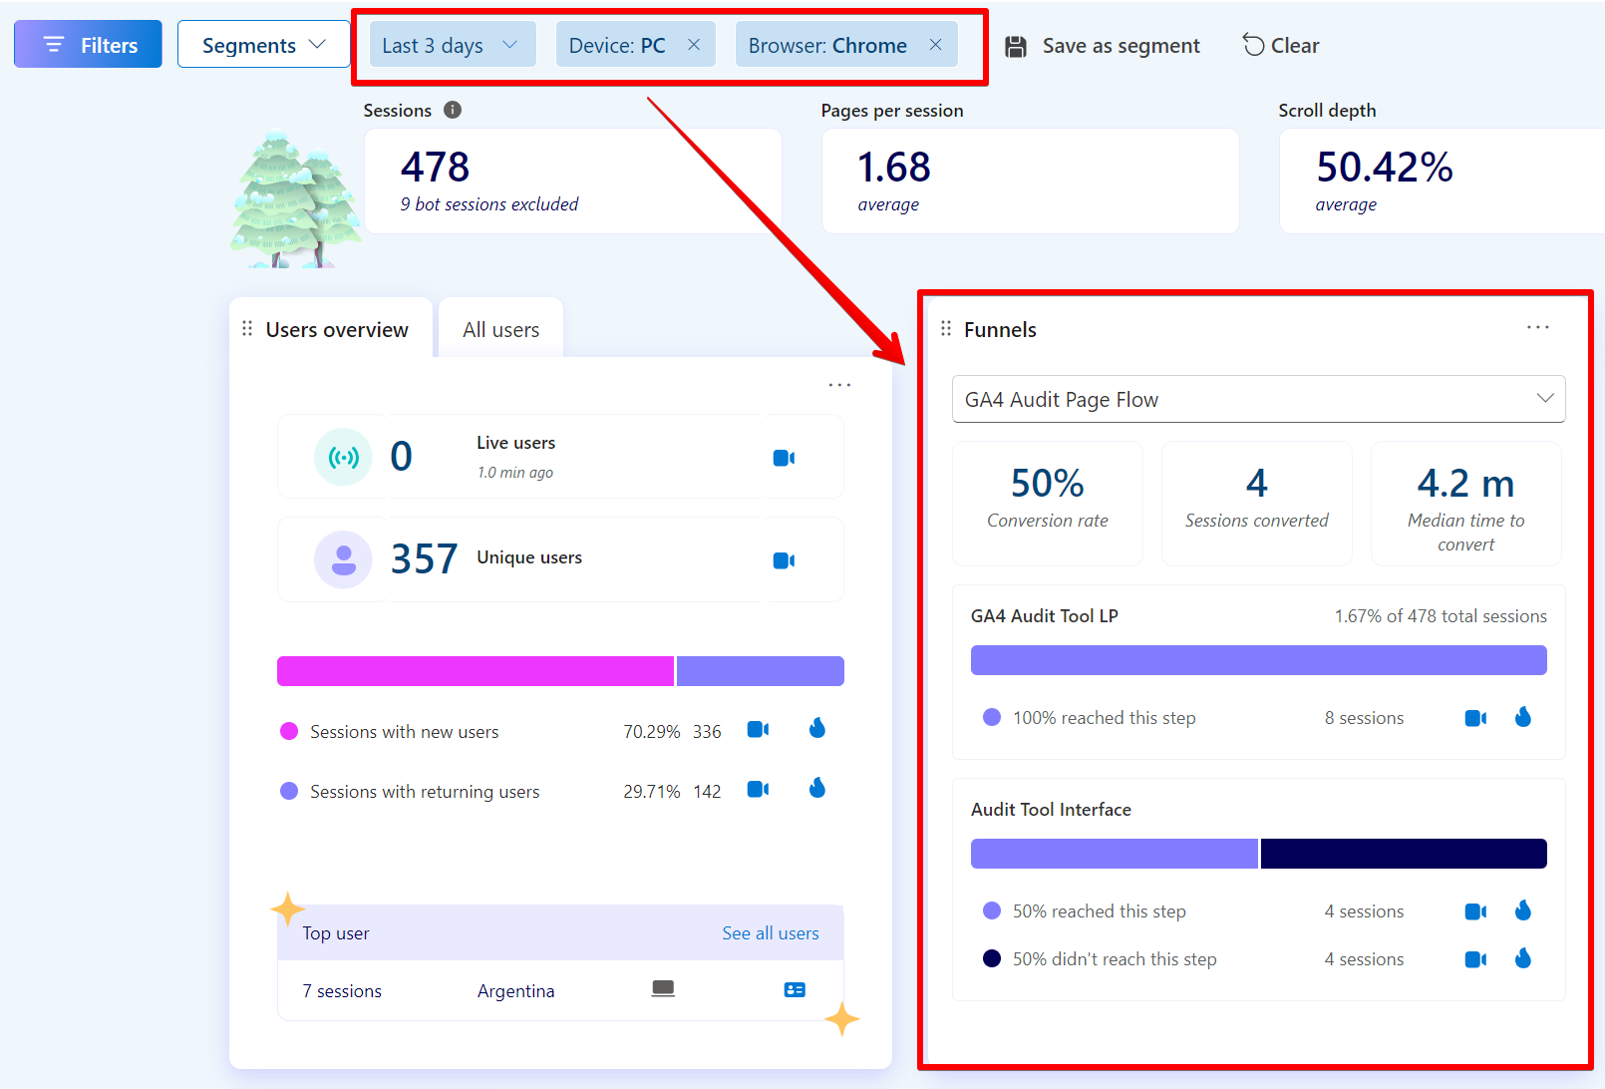Select the Users overview tab
1605x1089 pixels.
(338, 328)
